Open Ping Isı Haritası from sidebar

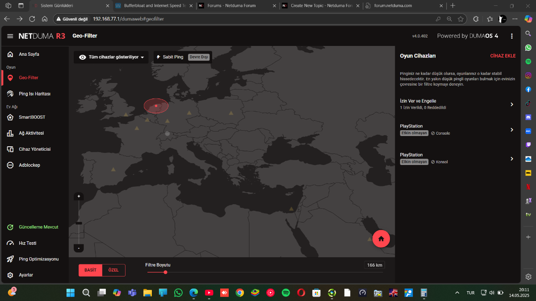pos(34,94)
